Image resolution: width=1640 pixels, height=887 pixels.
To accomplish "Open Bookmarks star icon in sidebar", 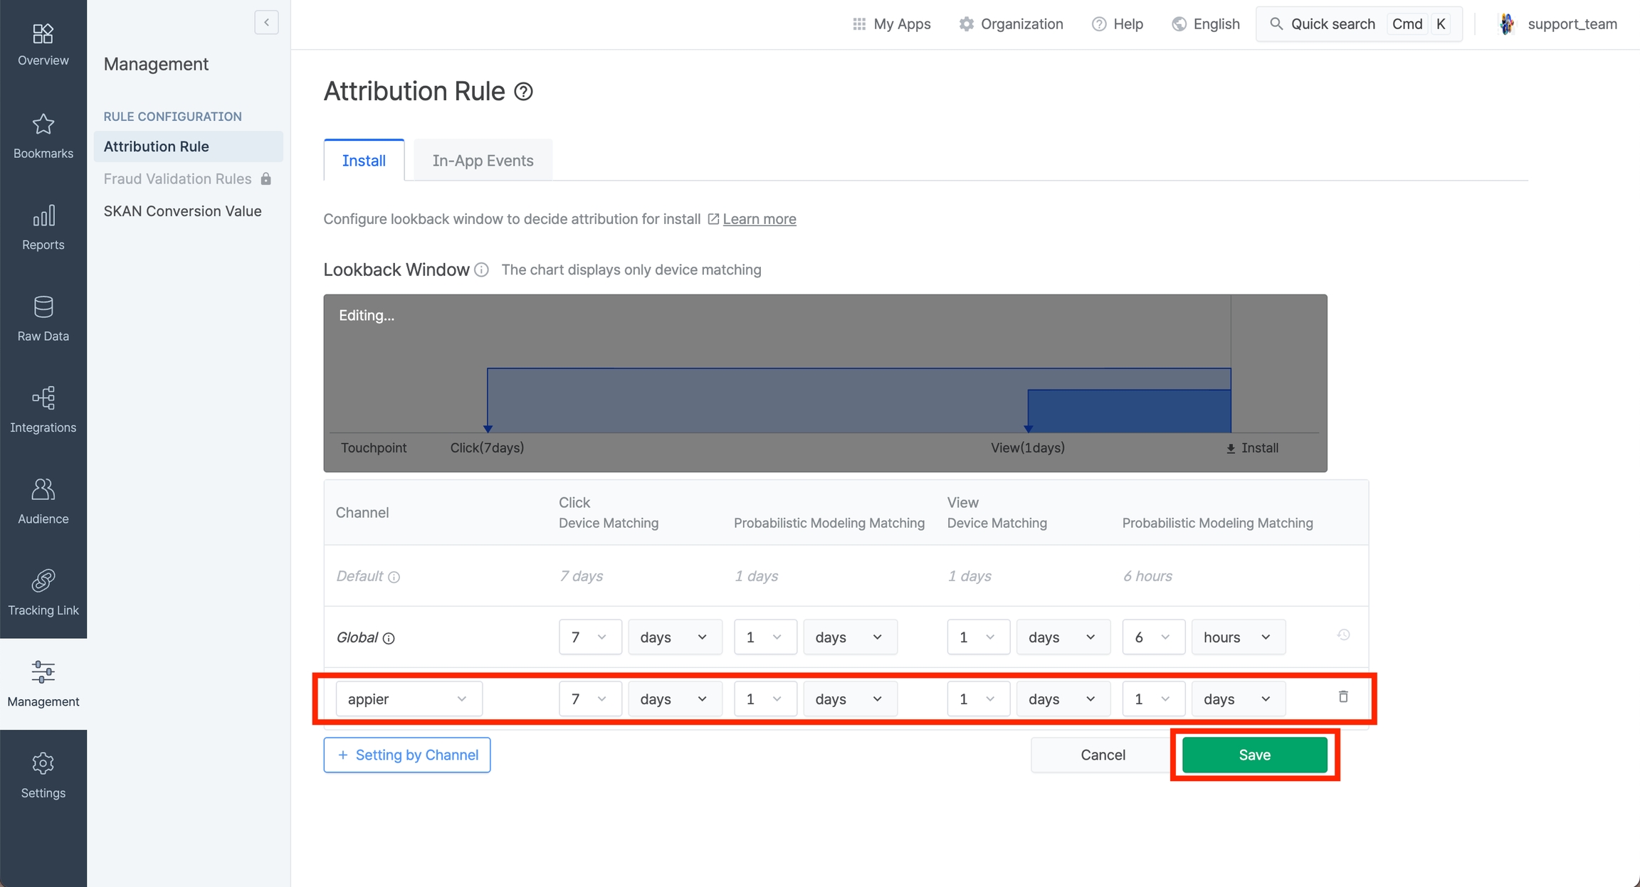I will [x=43, y=124].
